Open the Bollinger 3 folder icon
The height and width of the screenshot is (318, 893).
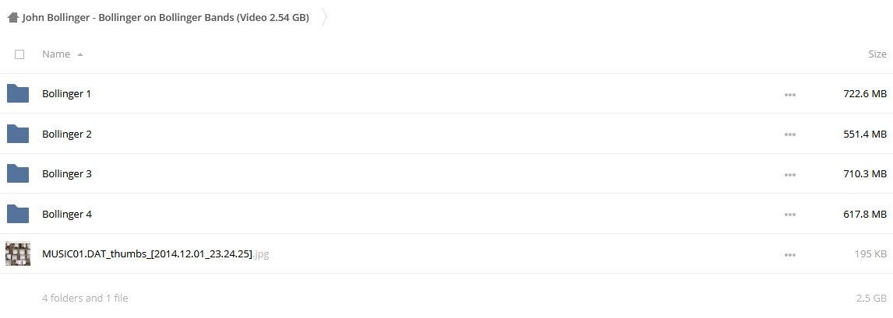coord(18,173)
